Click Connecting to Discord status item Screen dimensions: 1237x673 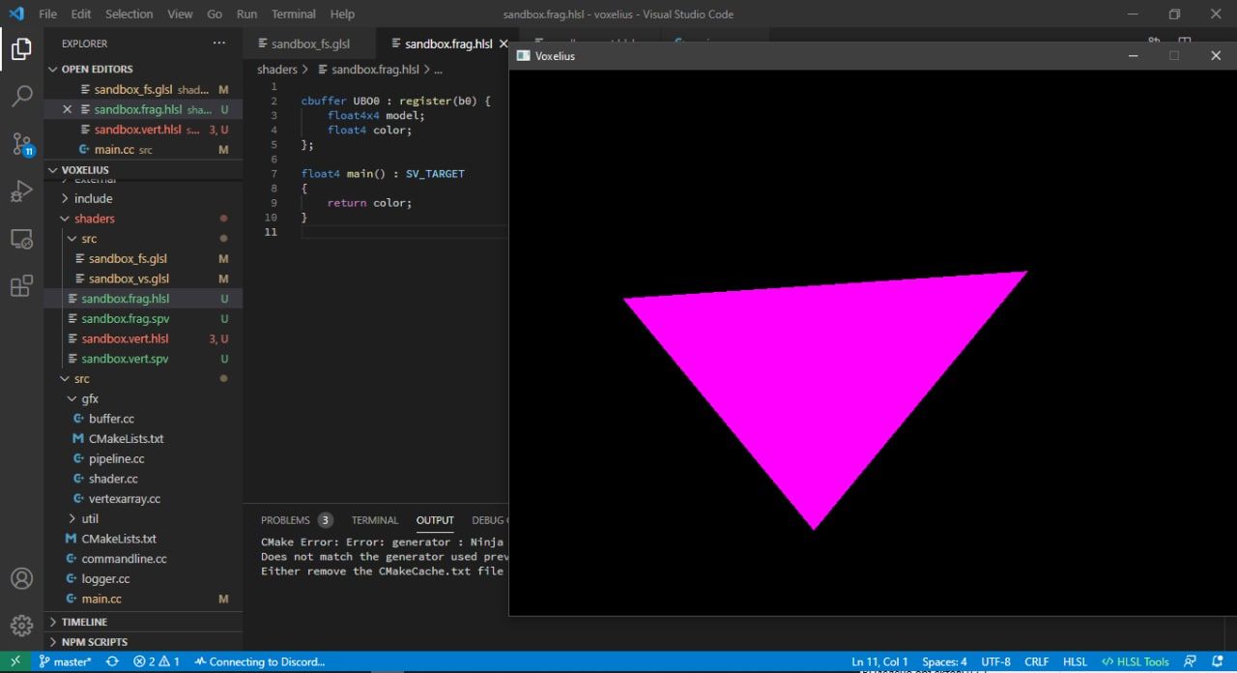coord(259,661)
